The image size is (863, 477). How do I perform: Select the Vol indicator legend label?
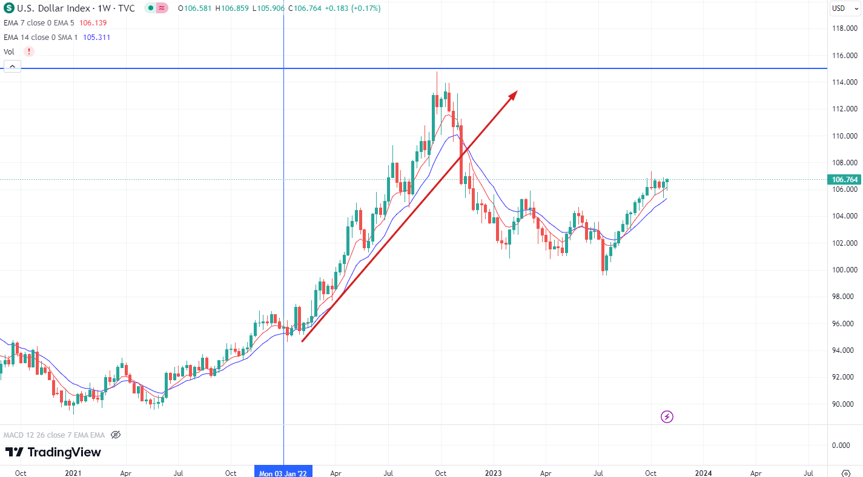coord(9,51)
